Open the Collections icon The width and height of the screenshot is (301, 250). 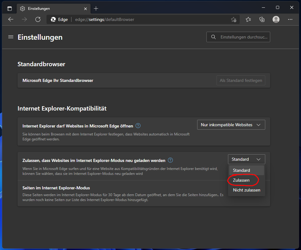pyautogui.click(x=262, y=19)
